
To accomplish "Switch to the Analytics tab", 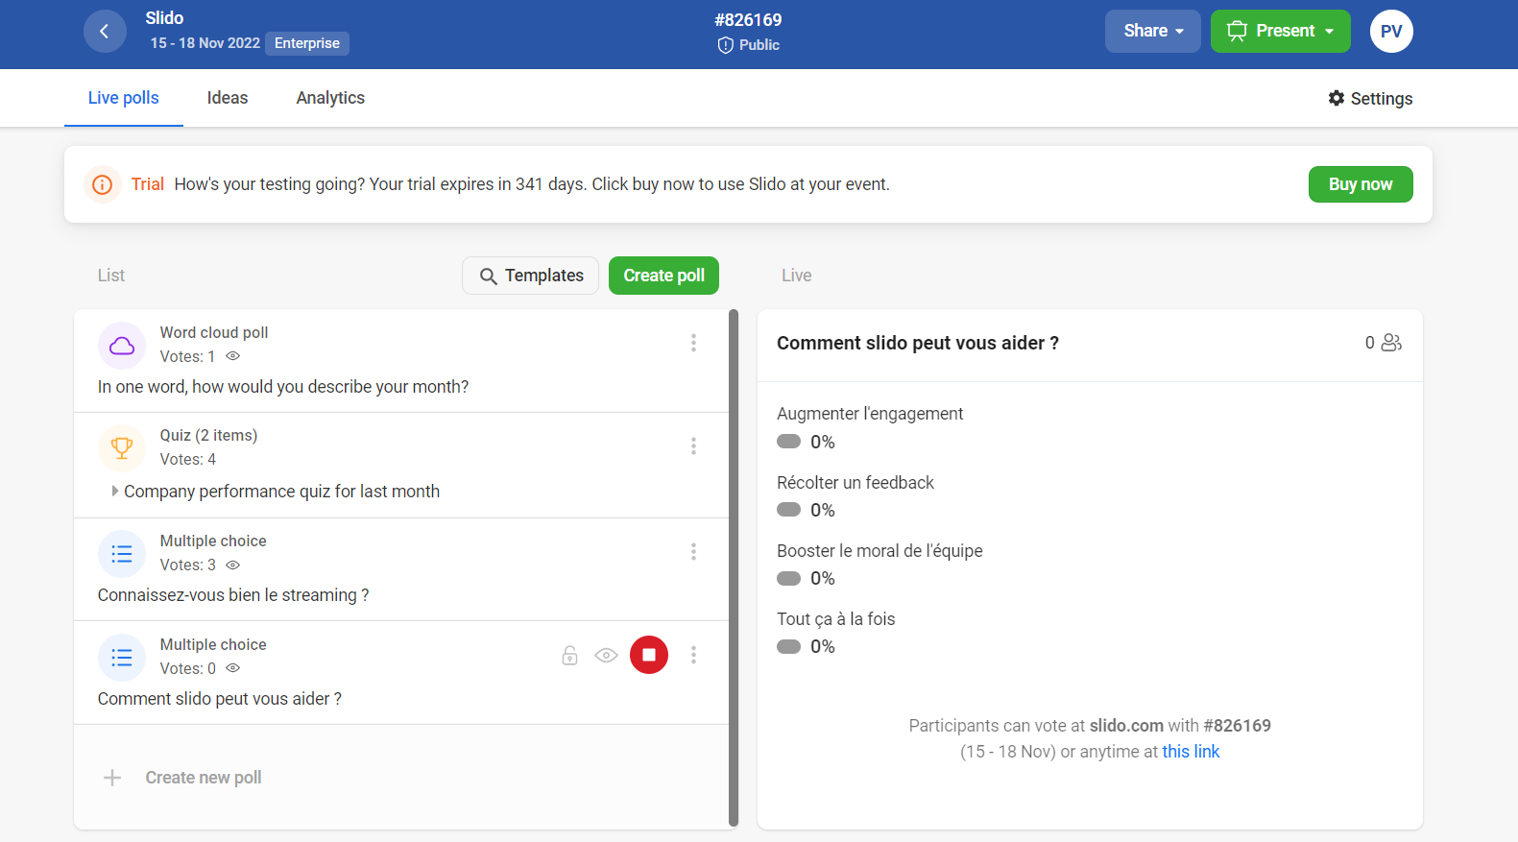I will pyautogui.click(x=330, y=98).
